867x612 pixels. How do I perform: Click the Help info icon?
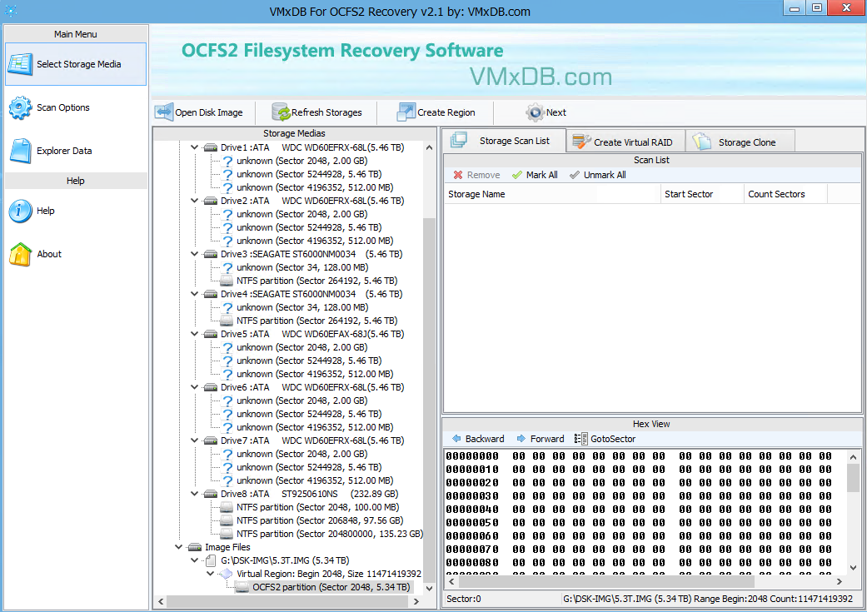click(20, 211)
